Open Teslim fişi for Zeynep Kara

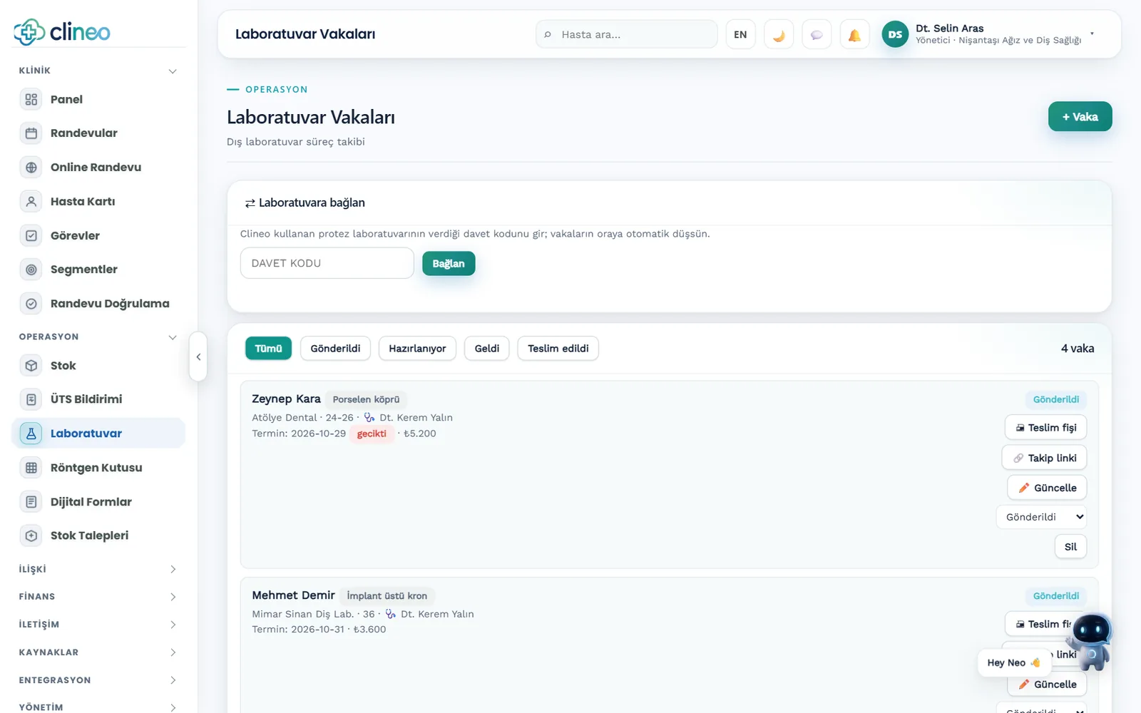click(x=1045, y=428)
